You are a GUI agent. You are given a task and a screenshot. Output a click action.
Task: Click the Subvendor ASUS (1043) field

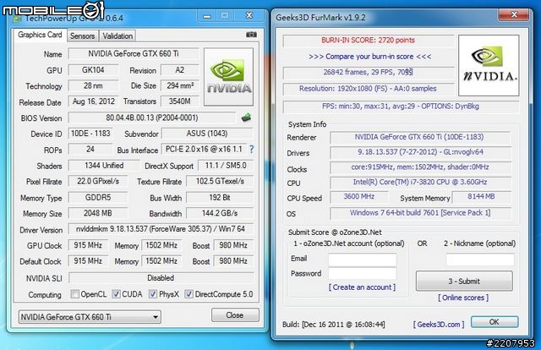coord(207,134)
